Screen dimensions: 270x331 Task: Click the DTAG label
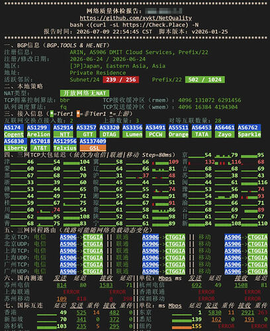109,134
